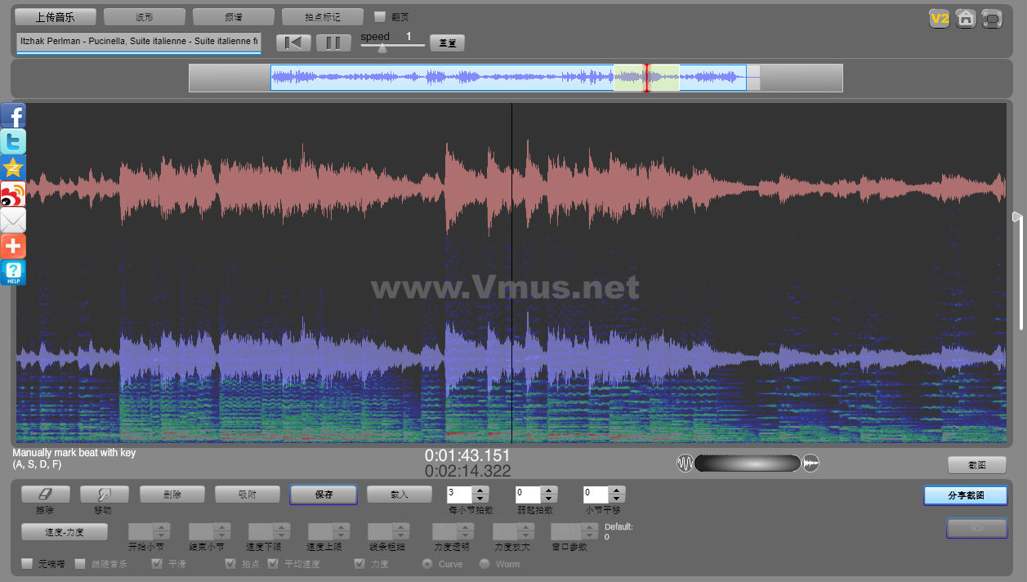
Task: Click the speed slider handle
Action: click(x=382, y=47)
